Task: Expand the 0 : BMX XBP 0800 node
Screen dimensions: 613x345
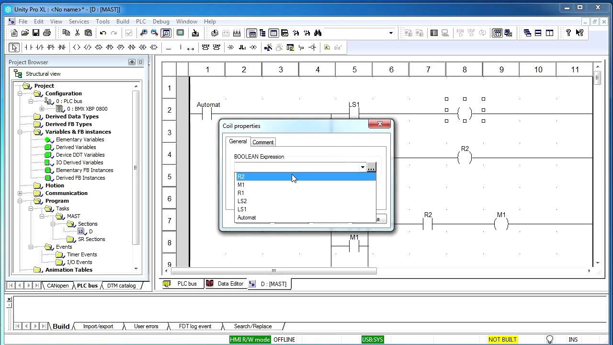Action: (x=42, y=109)
